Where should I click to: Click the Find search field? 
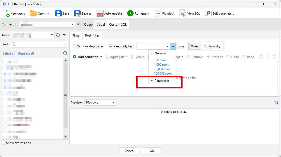pos(39,44)
